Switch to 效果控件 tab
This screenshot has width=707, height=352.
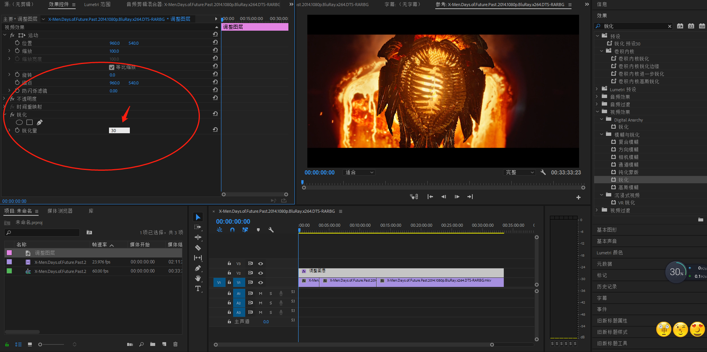(x=59, y=5)
